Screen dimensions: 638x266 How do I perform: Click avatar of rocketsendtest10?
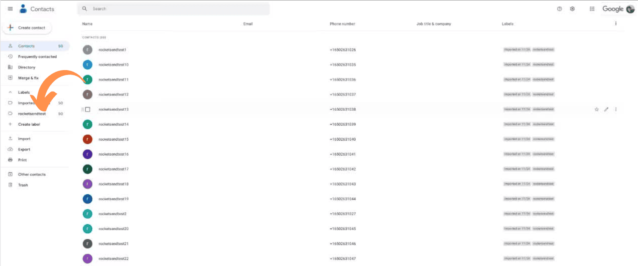[x=87, y=65]
